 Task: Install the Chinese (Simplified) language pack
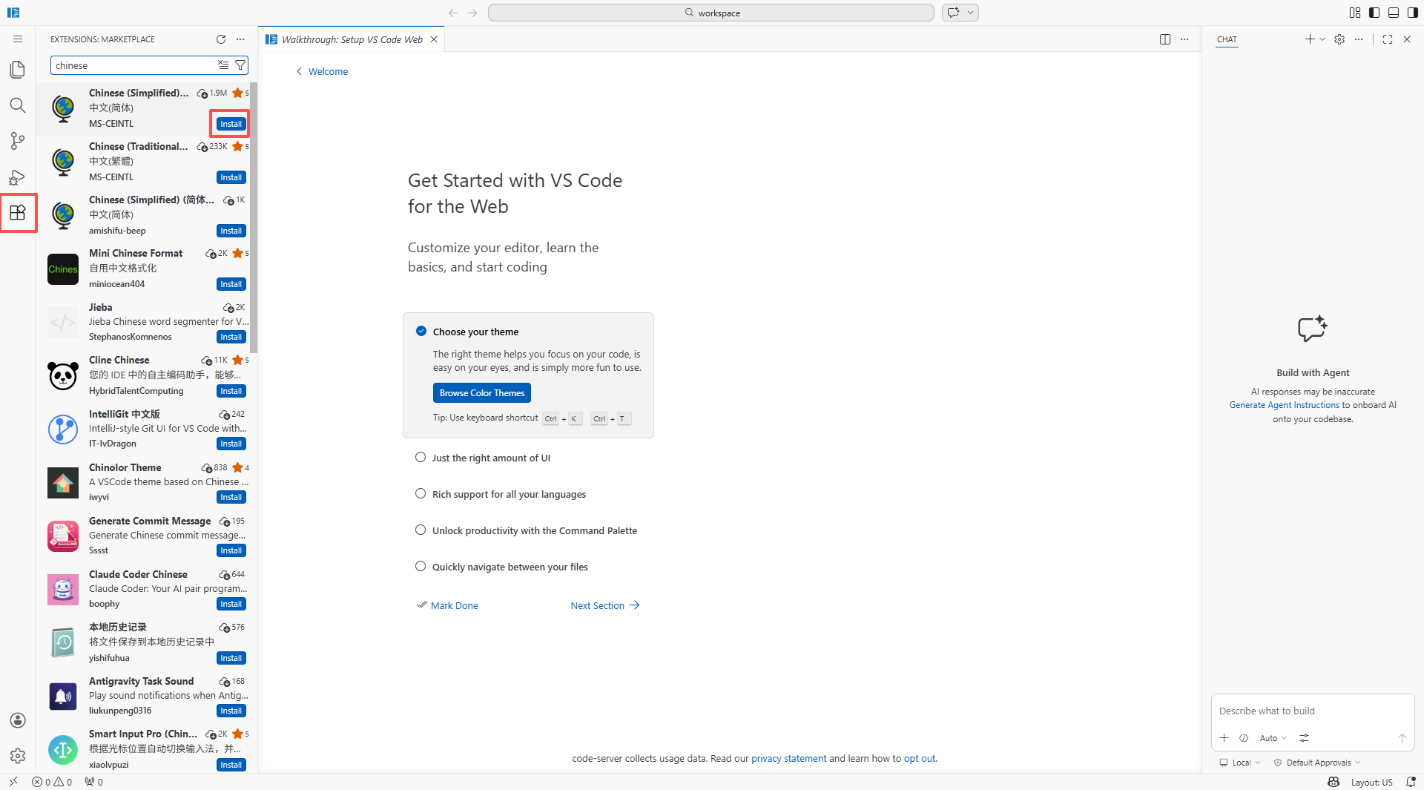pos(231,123)
